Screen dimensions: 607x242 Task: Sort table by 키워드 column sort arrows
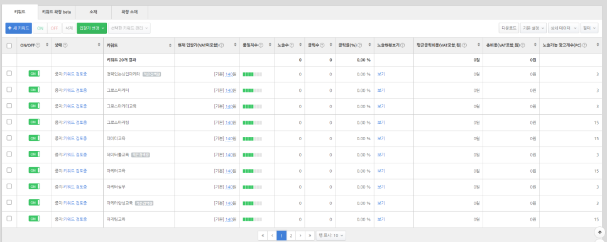click(x=171, y=45)
